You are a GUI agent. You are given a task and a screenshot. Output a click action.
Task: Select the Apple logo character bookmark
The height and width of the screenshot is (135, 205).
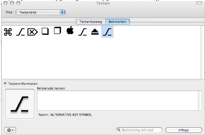pos(70,30)
